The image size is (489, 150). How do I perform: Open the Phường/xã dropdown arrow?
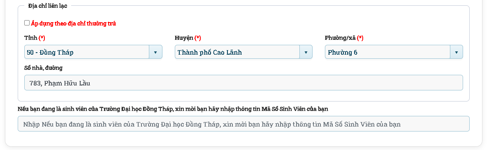click(x=456, y=52)
